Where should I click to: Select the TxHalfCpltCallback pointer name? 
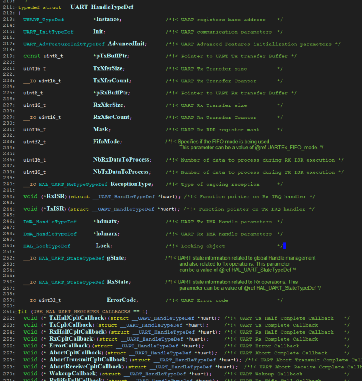[77, 318]
